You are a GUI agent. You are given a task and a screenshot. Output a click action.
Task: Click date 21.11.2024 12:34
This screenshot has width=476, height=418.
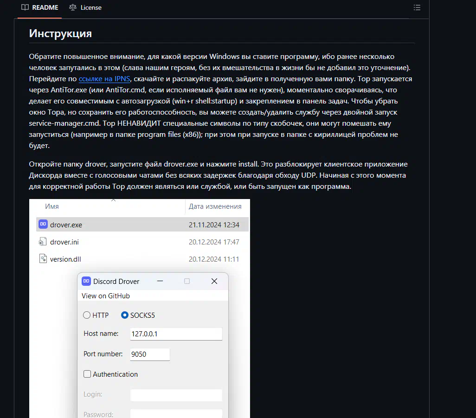point(214,225)
